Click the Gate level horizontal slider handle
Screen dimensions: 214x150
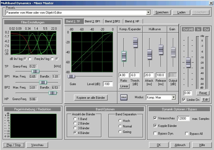[71, 76]
